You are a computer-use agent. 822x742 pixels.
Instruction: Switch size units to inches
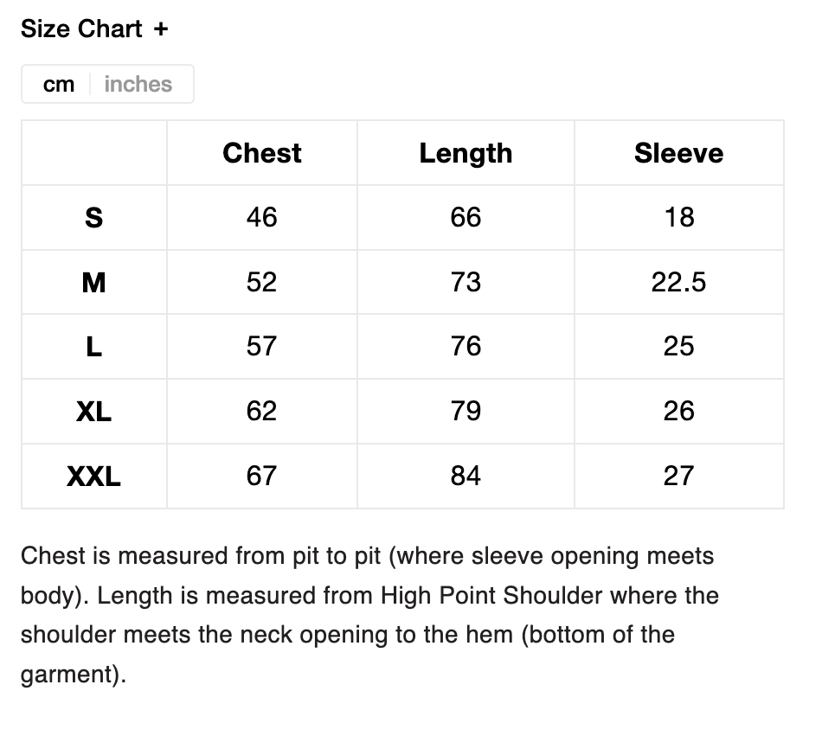pyautogui.click(x=138, y=85)
